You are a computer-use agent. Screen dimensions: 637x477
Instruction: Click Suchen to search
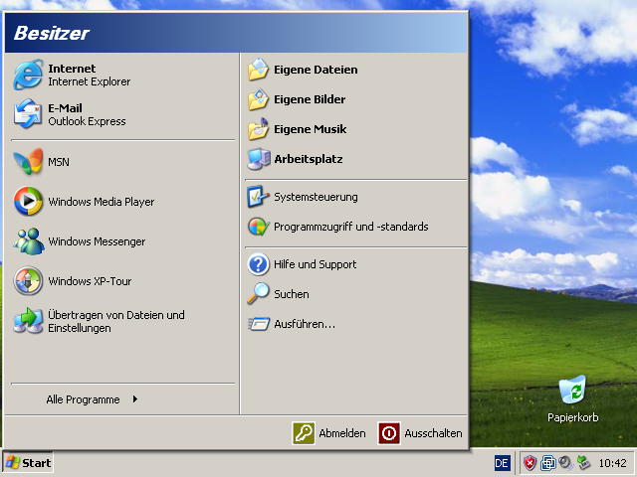[x=291, y=294]
